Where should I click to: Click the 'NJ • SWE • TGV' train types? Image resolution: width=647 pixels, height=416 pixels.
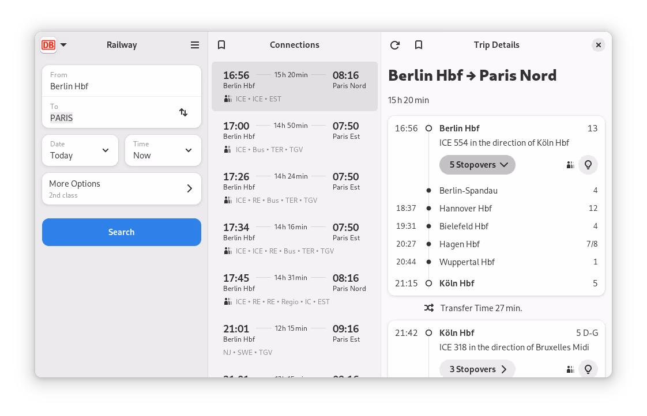tap(247, 353)
